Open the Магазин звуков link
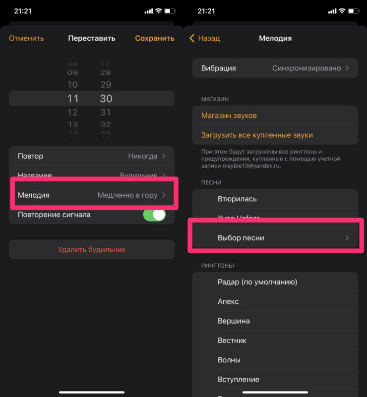This screenshot has height=397, width=367. tap(229, 115)
